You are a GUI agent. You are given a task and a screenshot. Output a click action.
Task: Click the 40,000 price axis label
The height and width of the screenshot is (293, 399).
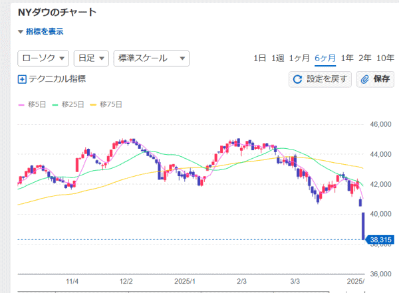click(x=380, y=214)
